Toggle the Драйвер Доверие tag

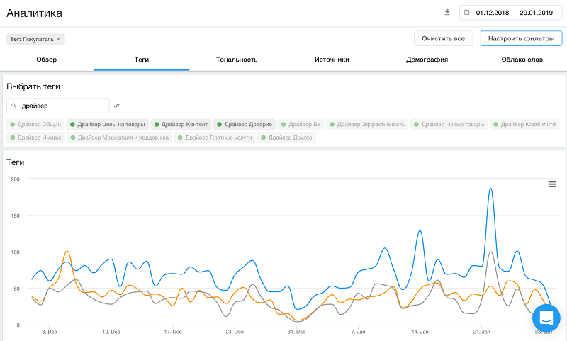pyautogui.click(x=244, y=125)
